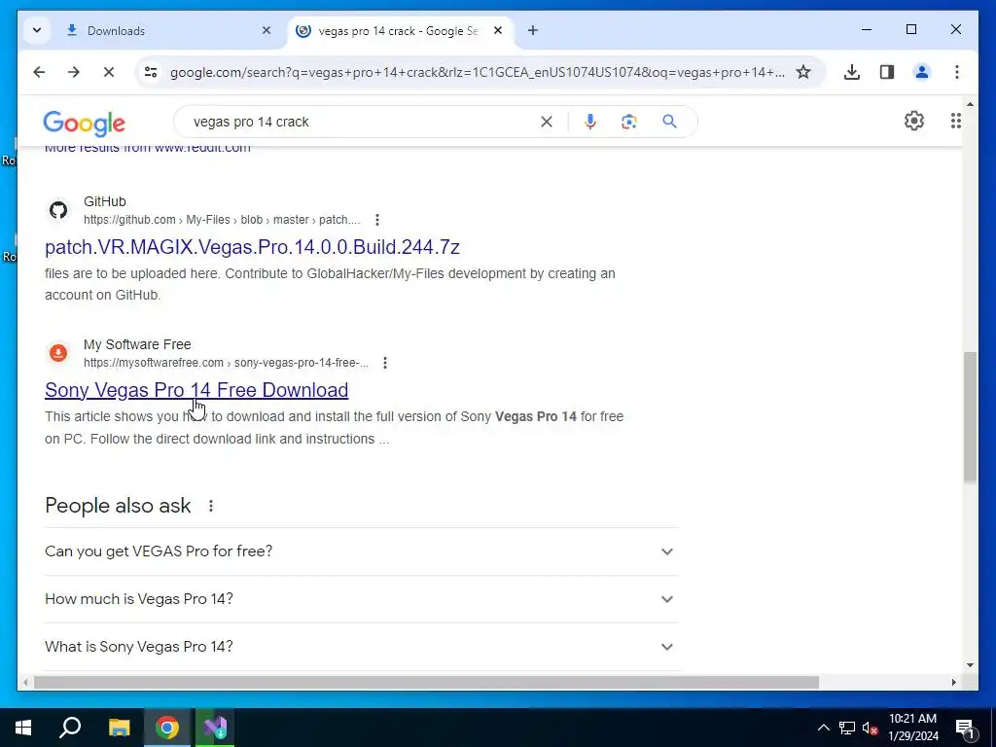Open more options for My Software Free result
The width and height of the screenshot is (996, 747).
pos(385,363)
